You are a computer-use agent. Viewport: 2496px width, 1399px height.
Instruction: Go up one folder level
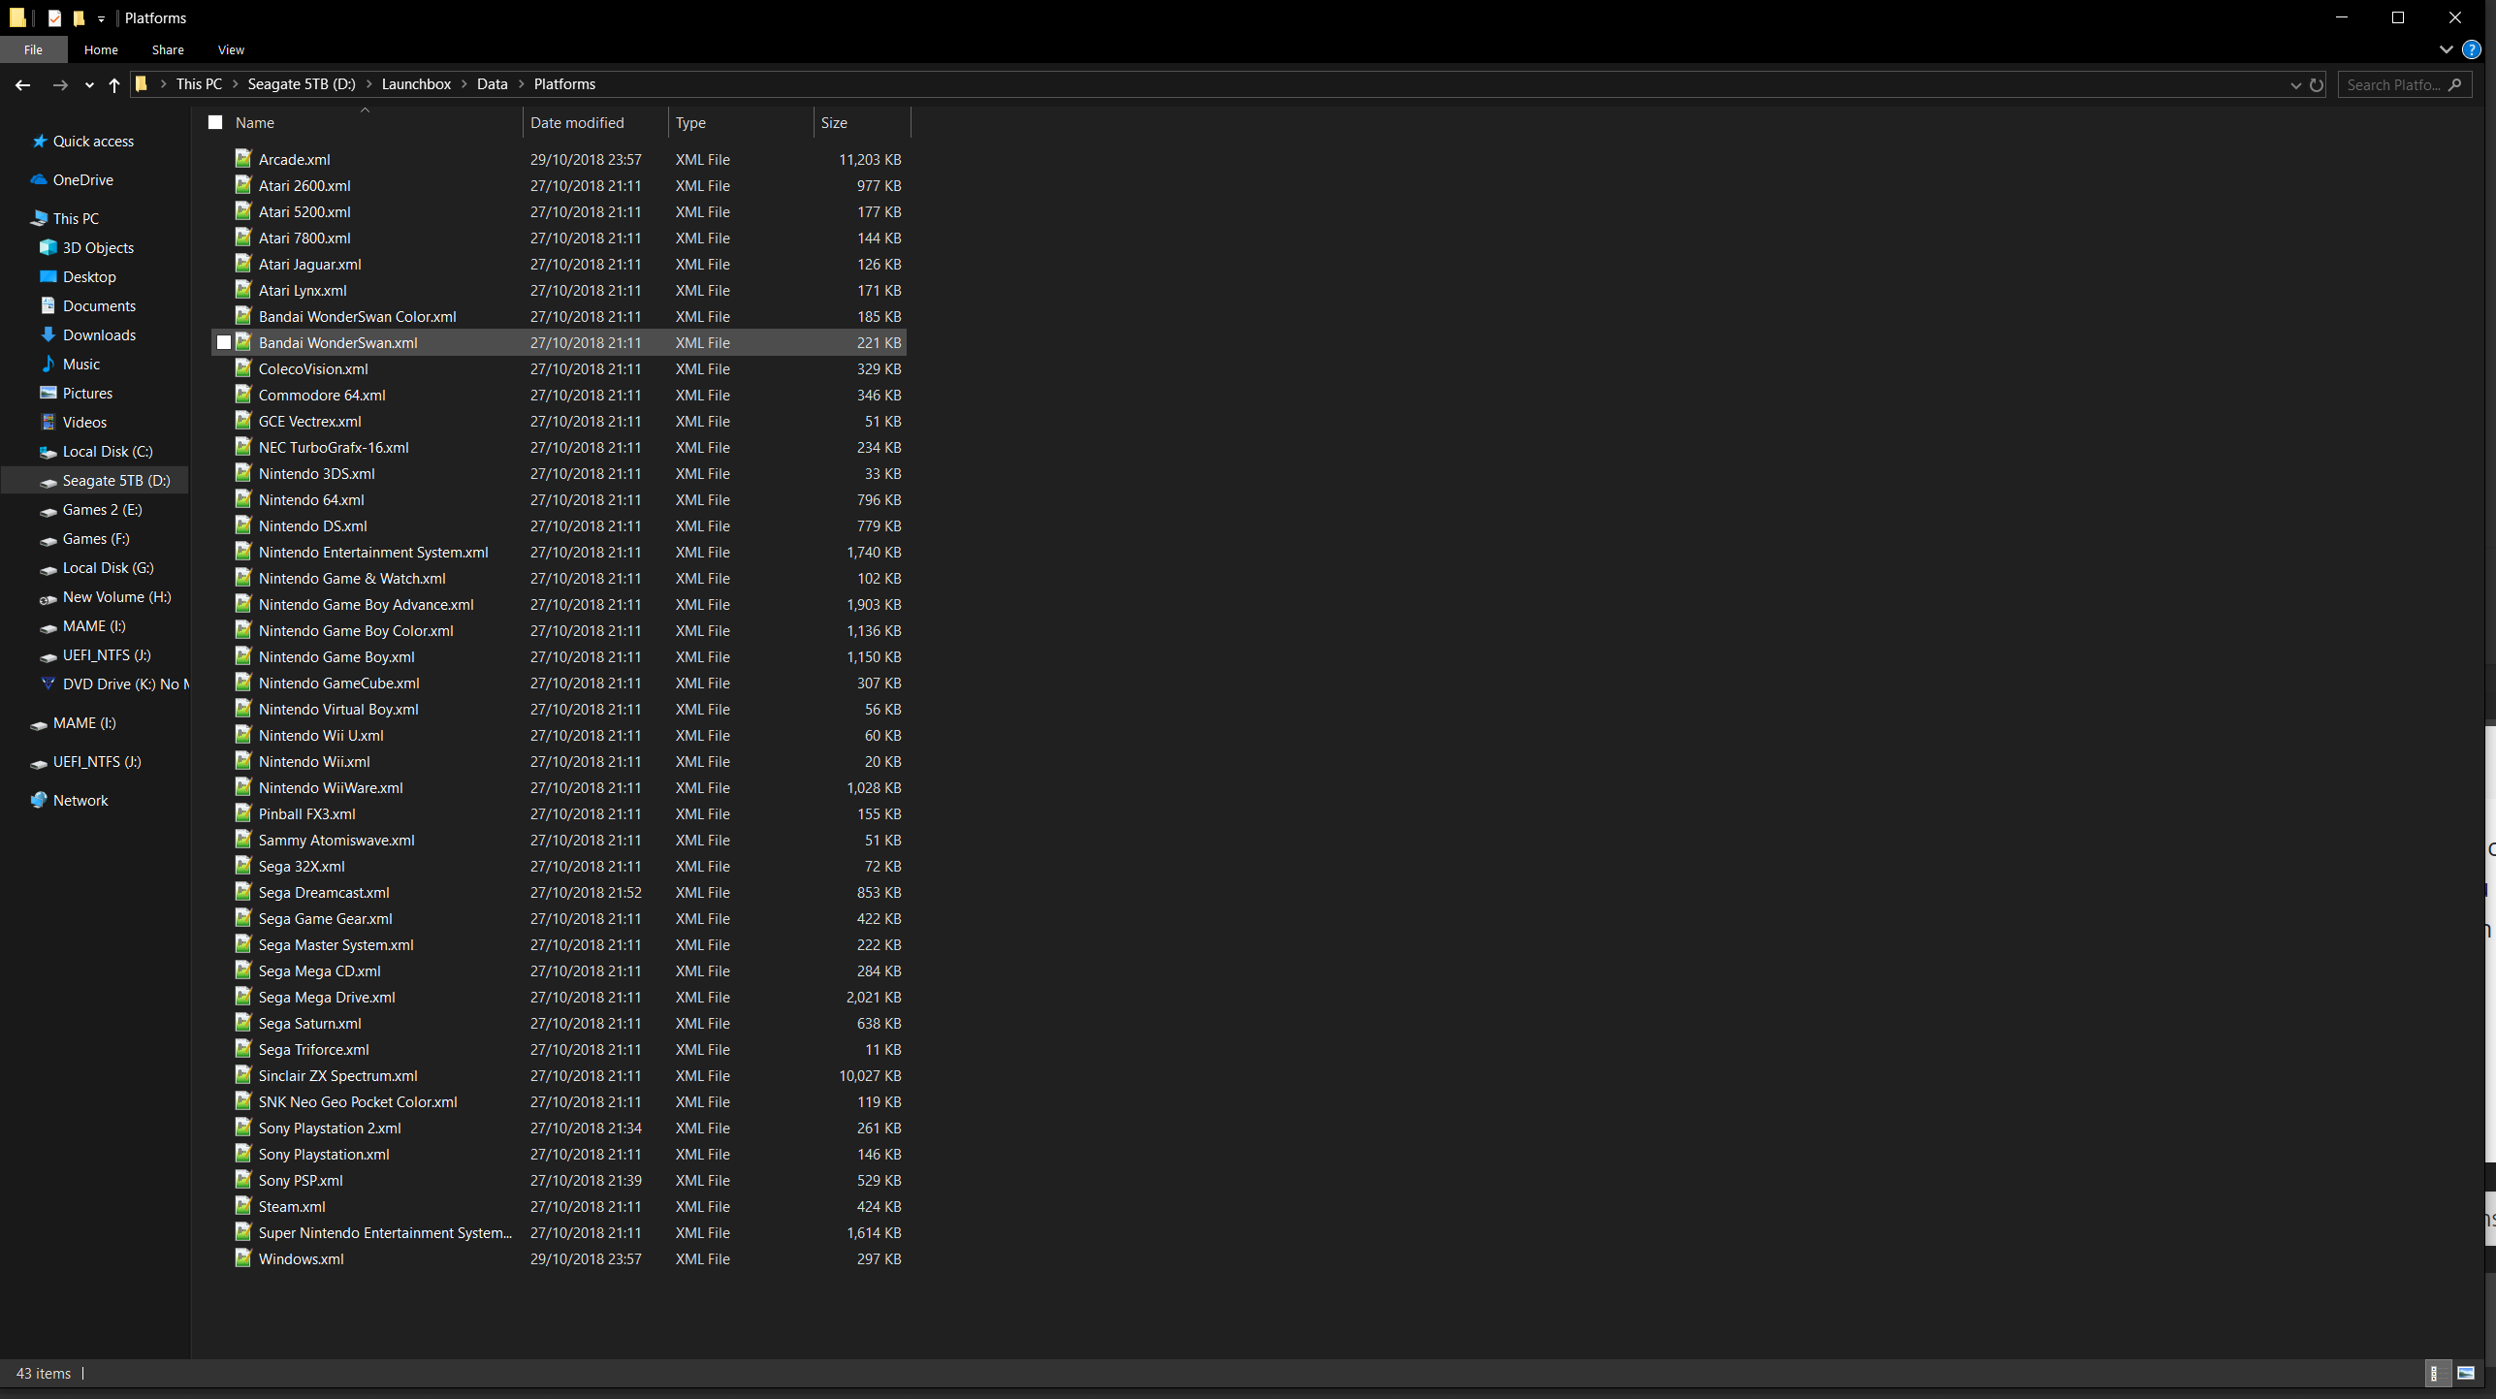point(114,84)
